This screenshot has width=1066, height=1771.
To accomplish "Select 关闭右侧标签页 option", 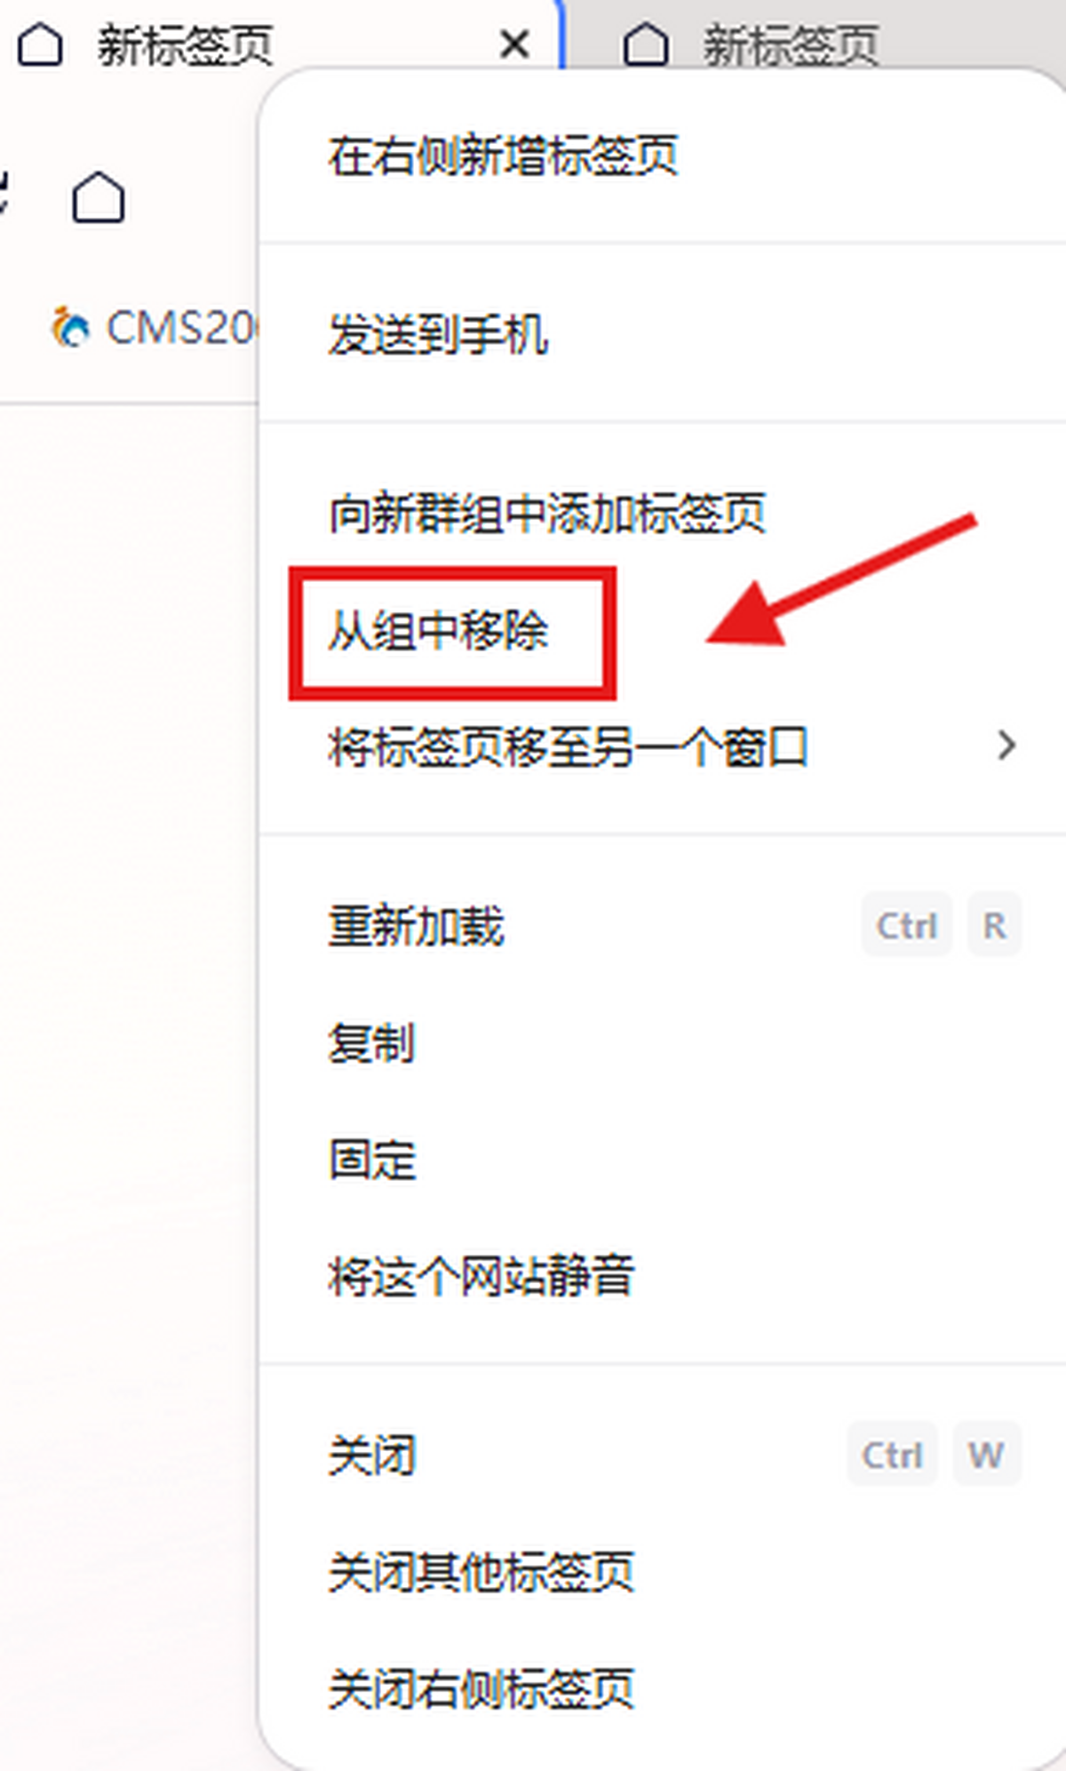I will pyautogui.click(x=662, y=1688).
